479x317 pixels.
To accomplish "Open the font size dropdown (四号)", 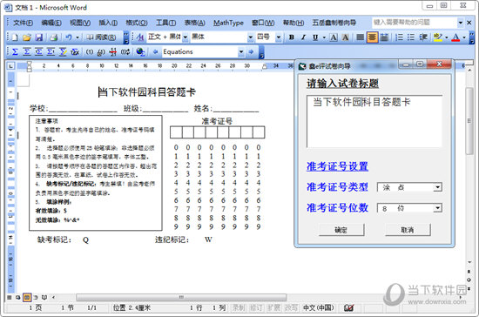I will 279,37.
